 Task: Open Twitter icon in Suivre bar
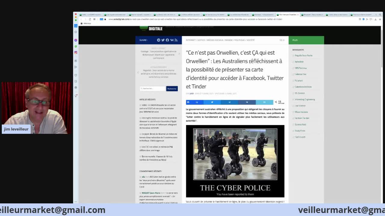coord(163,40)
